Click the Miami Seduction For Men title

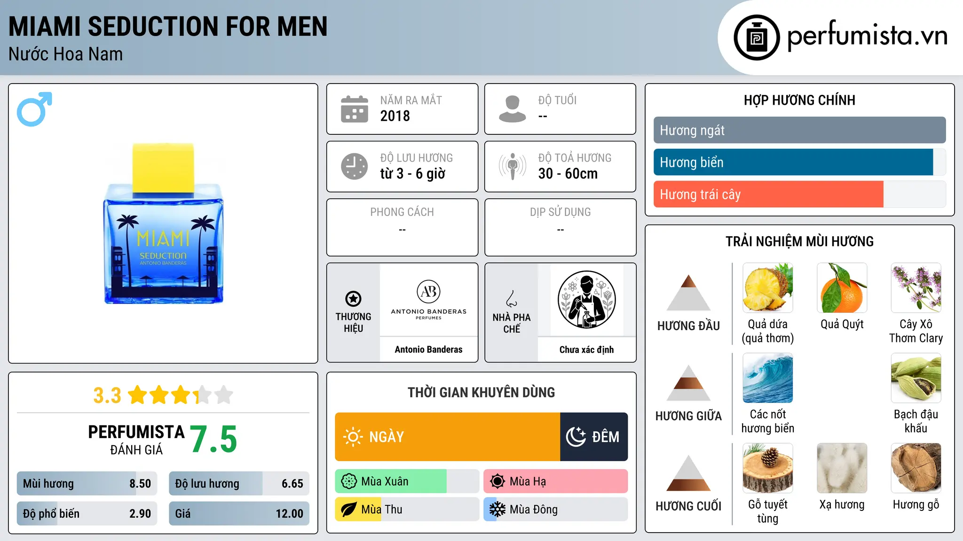pyautogui.click(x=168, y=26)
